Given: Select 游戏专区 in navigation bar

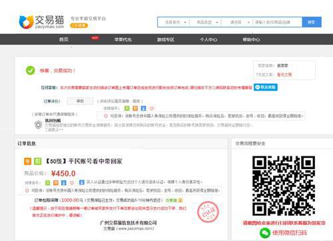Looking at the screenshot, I should 166,39.
